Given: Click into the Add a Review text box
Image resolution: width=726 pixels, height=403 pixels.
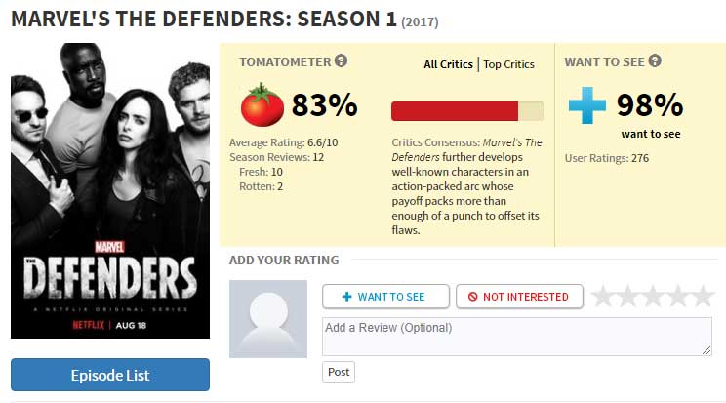Looking at the screenshot, I should click(x=517, y=337).
